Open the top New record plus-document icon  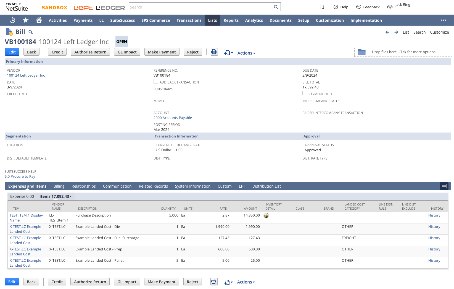[x=229, y=53]
